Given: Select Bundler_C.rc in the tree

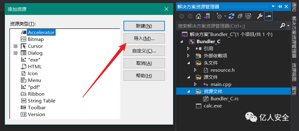Looking at the screenshot, I should click(224, 99).
